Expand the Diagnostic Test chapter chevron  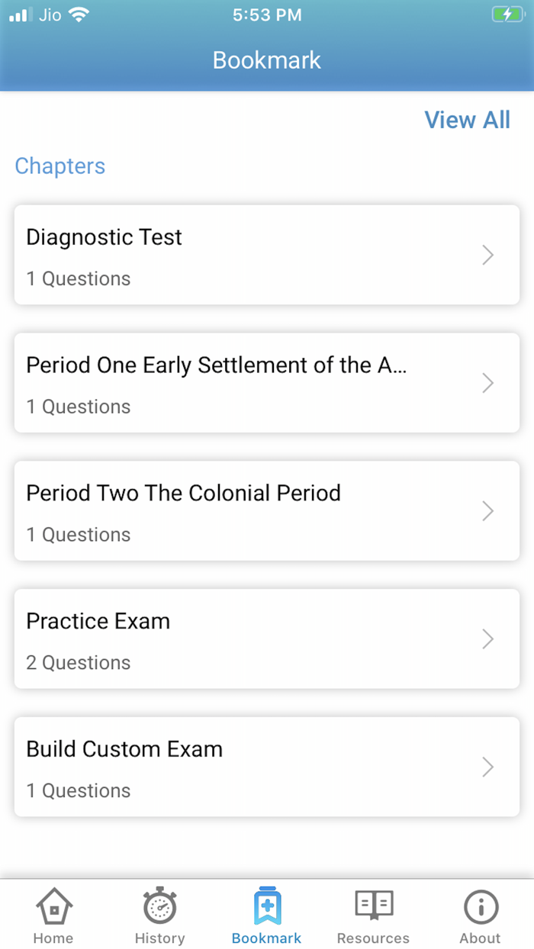coord(487,255)
